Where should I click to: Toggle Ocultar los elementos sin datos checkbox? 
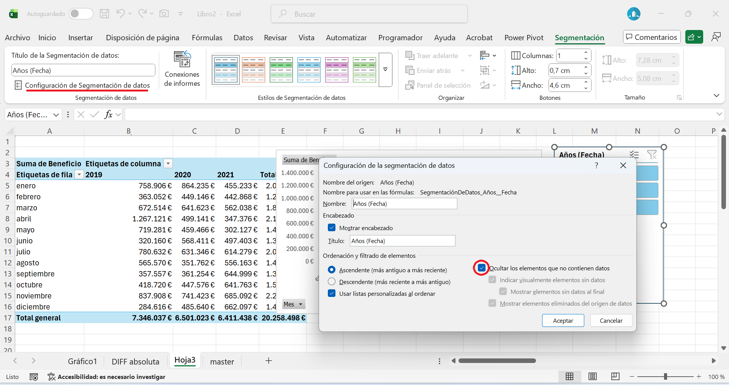point(481,268)
